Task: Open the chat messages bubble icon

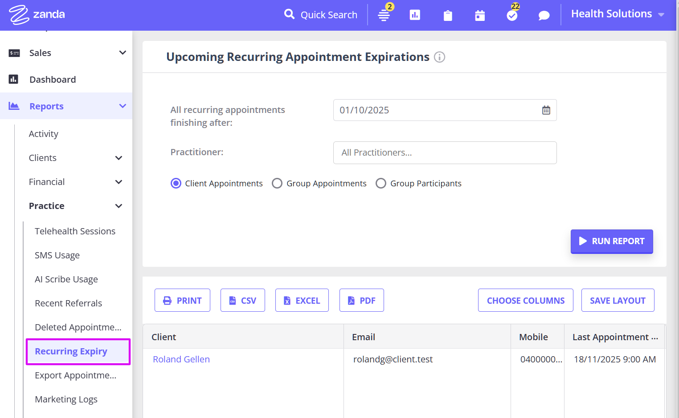Action: 544,16
